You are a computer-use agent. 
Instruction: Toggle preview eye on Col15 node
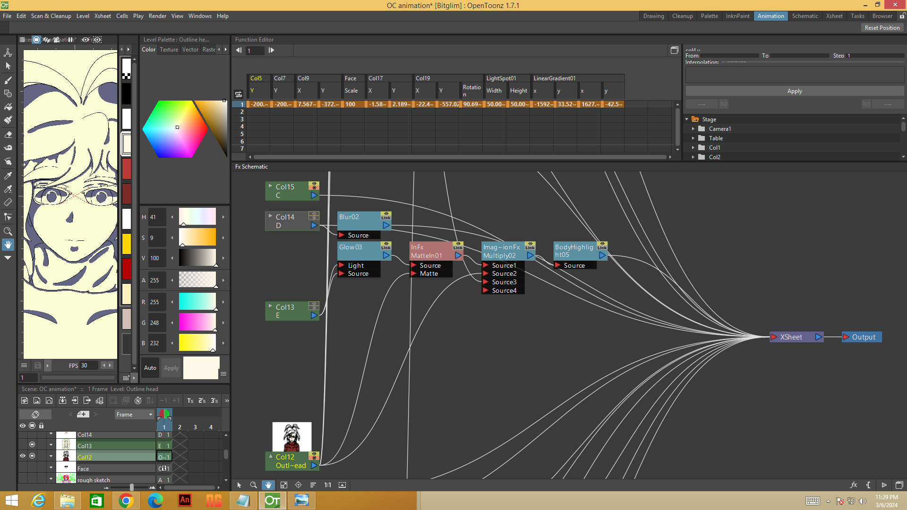(x=314, y=184)
